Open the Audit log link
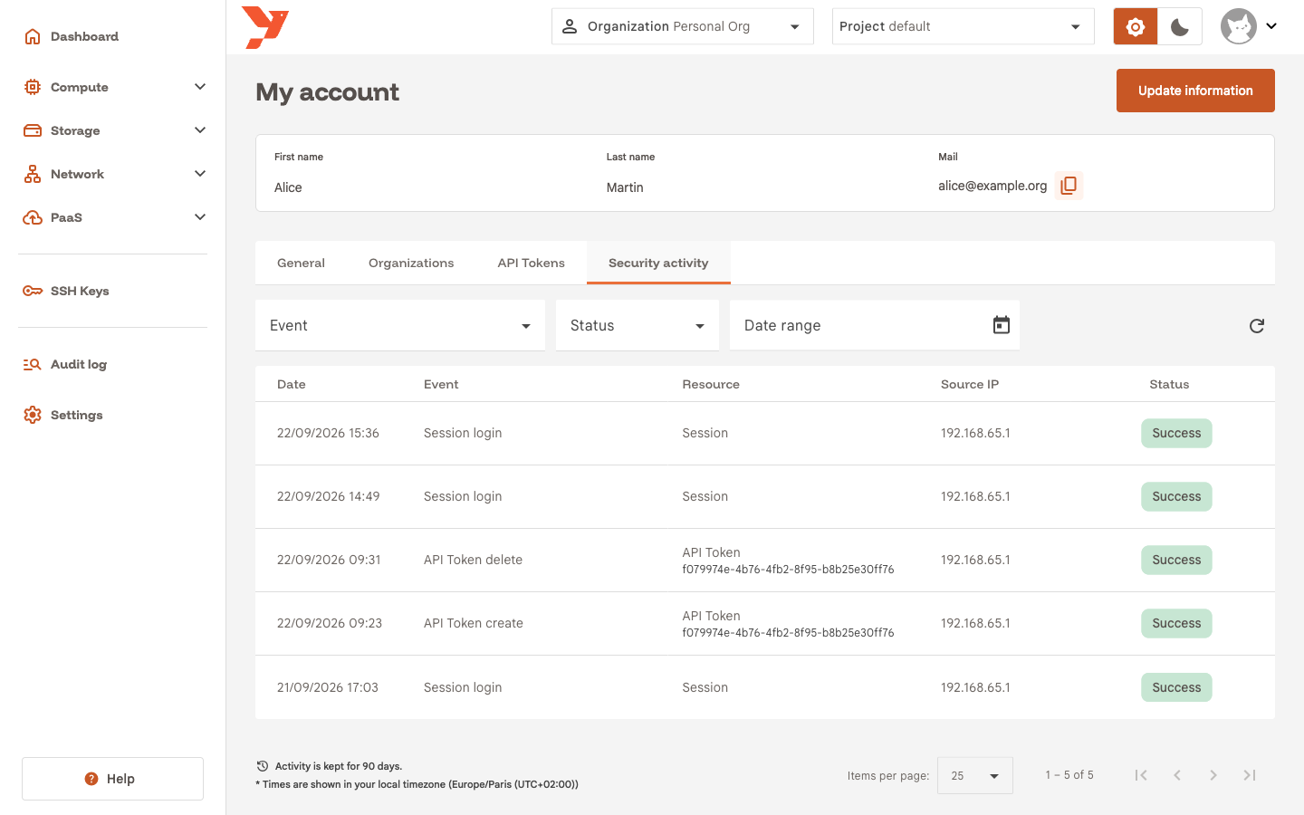The image size is (1304, 815). [x=79, y=364]
